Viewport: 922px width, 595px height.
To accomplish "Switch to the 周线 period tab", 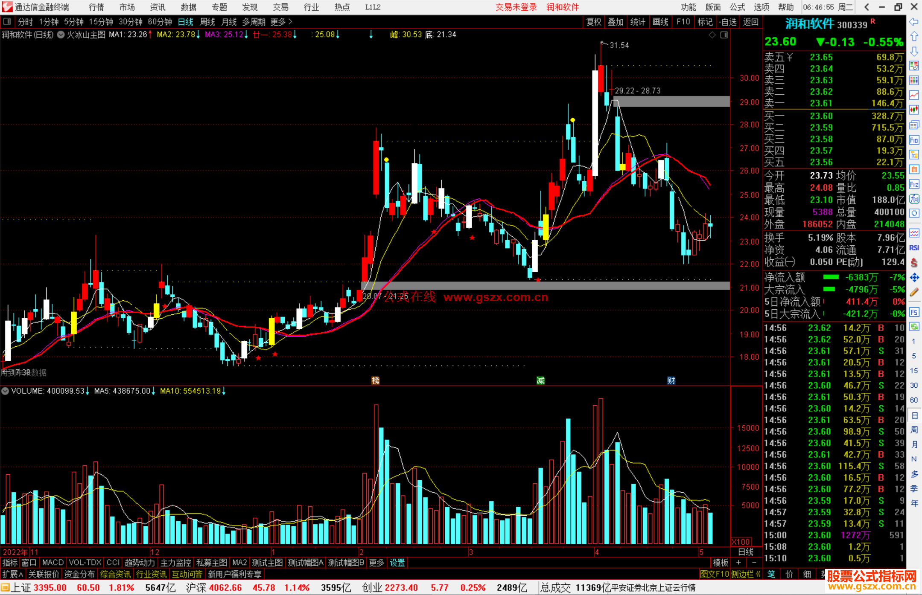I will point(207,22).
